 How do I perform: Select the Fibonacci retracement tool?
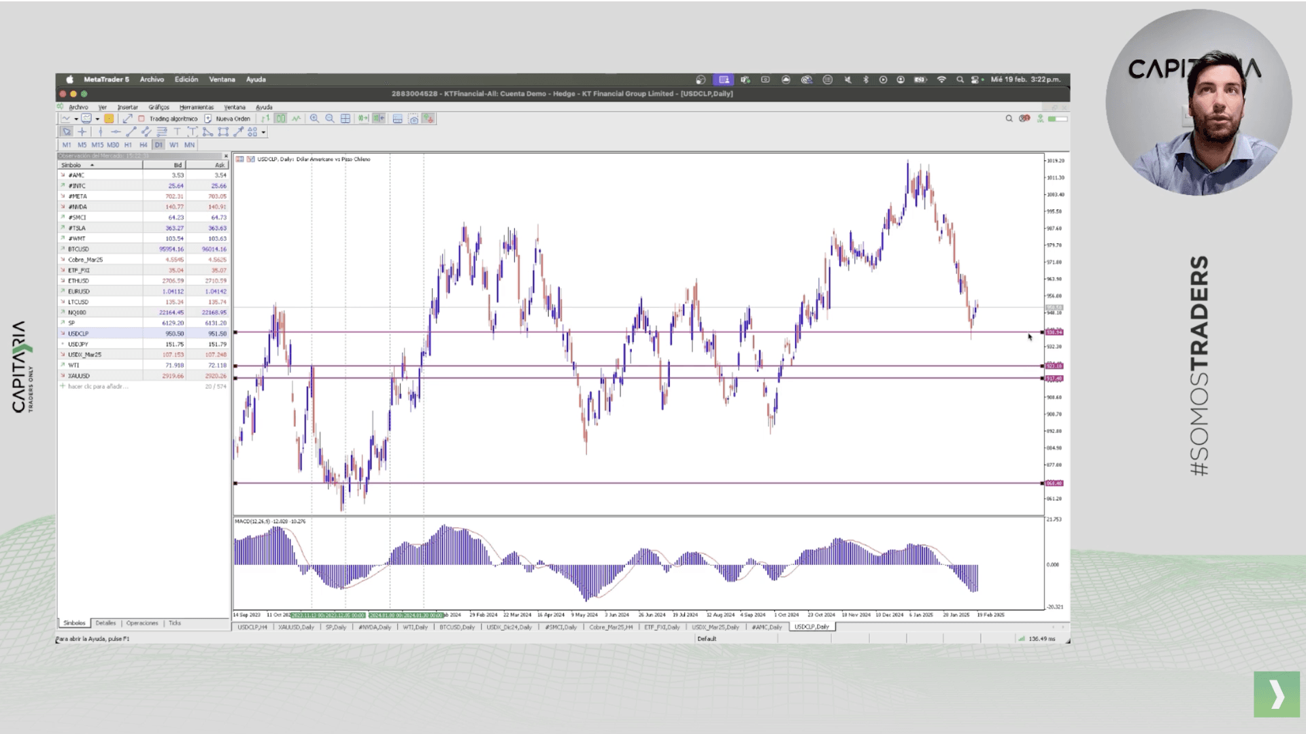click(x=162, y=132)
